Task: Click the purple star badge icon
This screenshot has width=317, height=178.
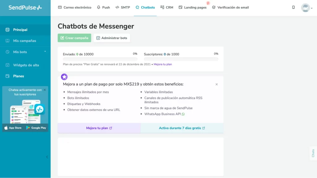Action: point(64,77)
